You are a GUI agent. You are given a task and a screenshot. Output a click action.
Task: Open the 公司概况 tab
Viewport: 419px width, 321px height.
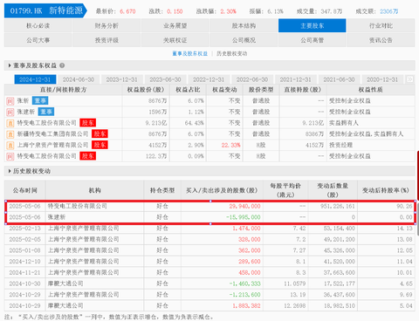point(244,40)
